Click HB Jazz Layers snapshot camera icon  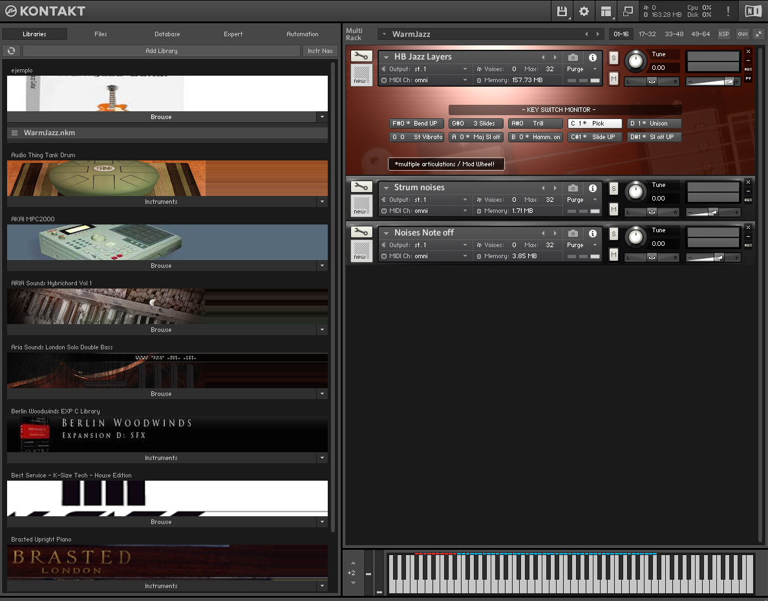pyautogui.click(x=573, y=58)
